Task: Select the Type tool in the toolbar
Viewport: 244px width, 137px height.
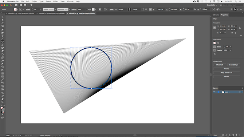Action: [3, 36]
